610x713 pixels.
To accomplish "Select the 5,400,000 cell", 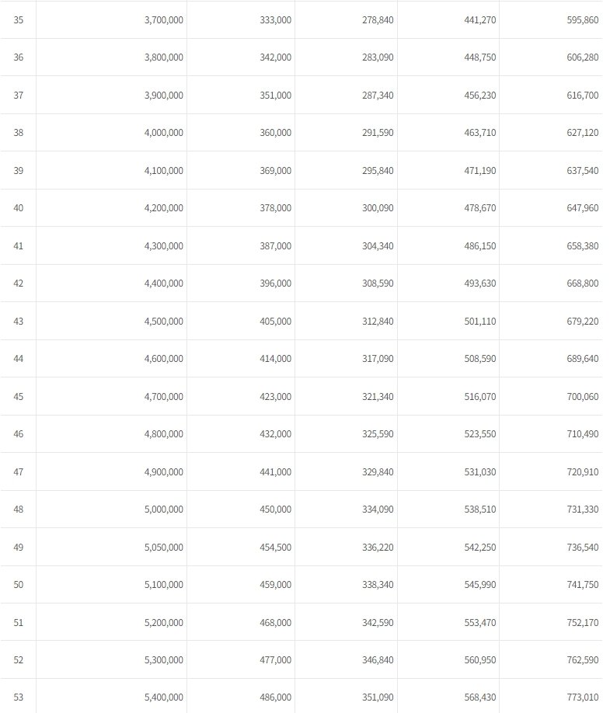I will pos(164,697).
